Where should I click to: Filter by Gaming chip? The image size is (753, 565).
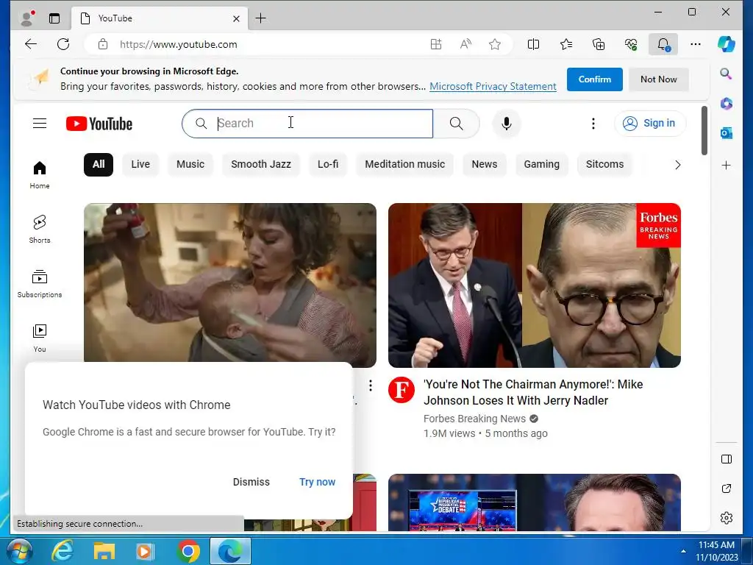tap(541, 164)
